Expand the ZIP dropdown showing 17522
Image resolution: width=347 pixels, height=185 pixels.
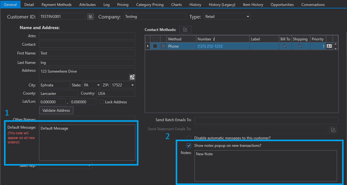coord(132,85)
